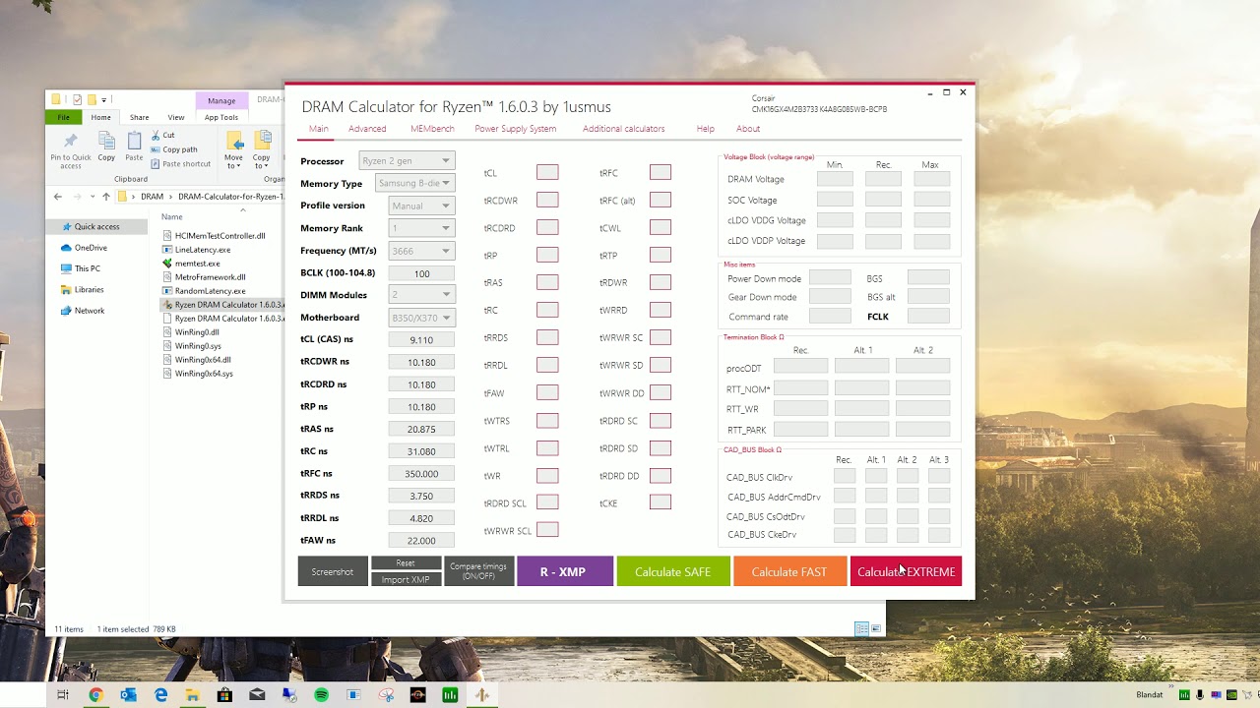This screenshot has width=1260, height=708.
Task: Click the Reset button
Action: pos(406,563)
